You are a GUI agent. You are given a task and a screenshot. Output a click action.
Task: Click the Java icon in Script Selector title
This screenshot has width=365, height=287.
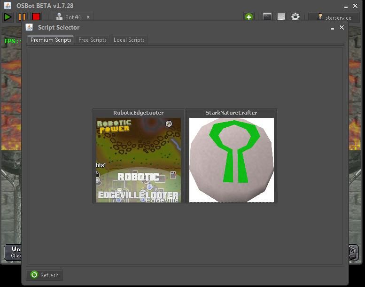pos(29,28)
